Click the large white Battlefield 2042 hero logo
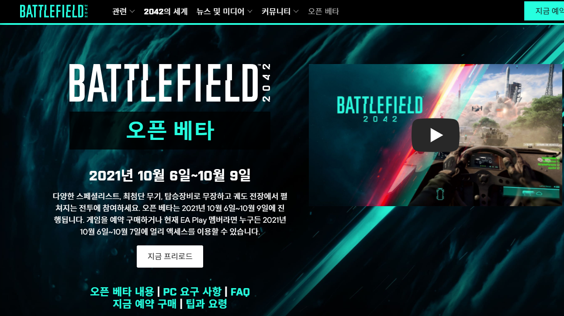Image resolution: width=564 pixels, height=316 pixels. coord(170,83)
